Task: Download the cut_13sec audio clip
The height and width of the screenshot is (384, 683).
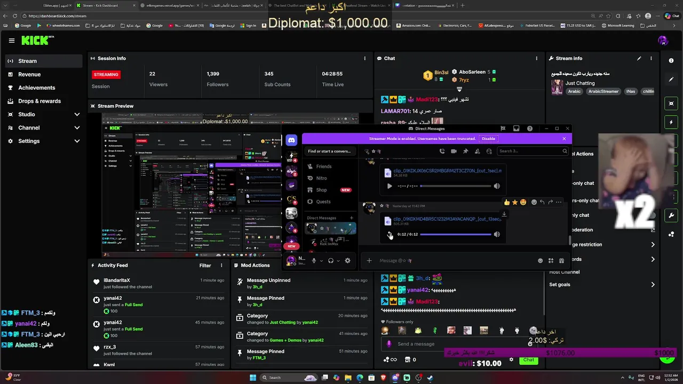Action: (504, 214)
